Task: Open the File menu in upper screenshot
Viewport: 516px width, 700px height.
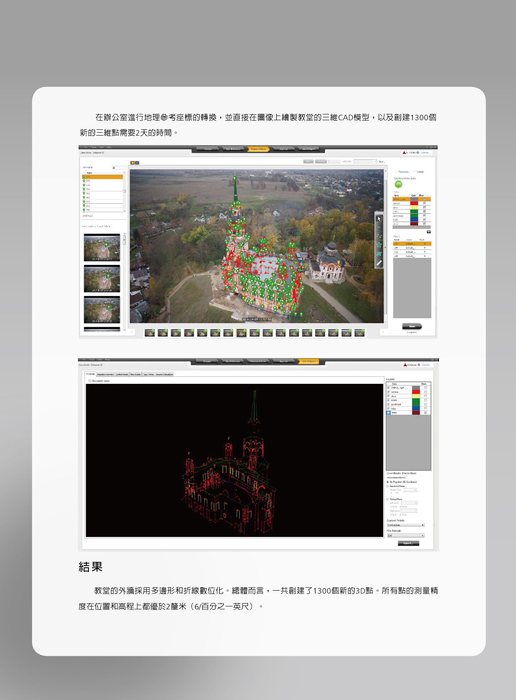Action: coord(86,147)
